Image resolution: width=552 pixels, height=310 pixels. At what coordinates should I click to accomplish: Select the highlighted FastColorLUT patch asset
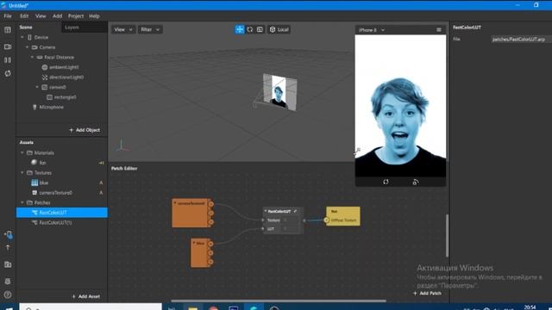pos(61,213)
